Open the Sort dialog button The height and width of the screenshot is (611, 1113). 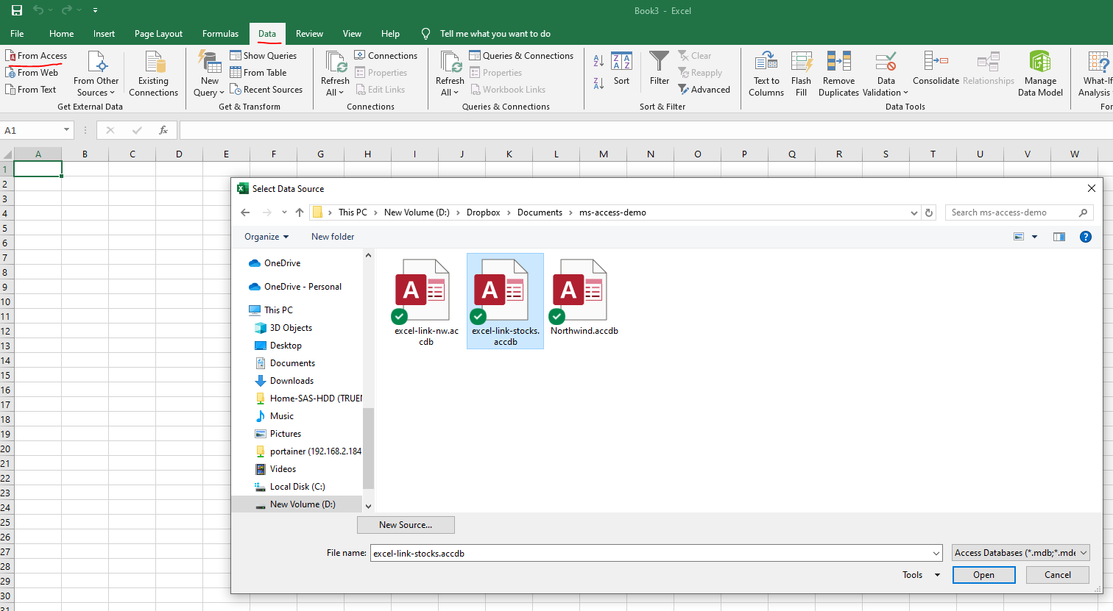(621, 69)
